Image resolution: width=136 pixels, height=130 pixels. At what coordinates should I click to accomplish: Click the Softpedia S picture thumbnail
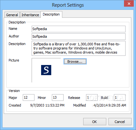tap(46, 70)
